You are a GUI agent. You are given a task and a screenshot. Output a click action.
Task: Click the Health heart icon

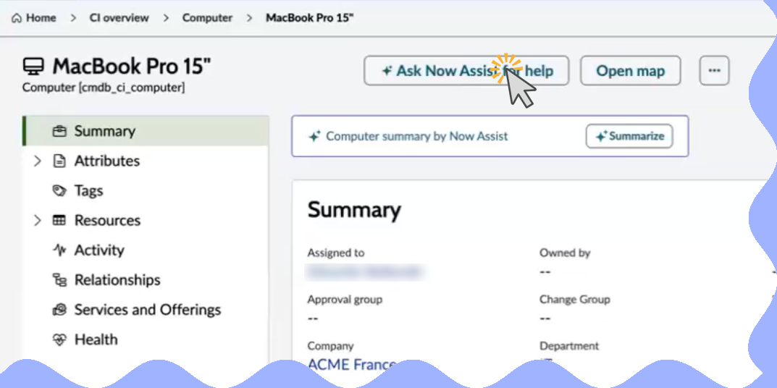tap(59, 340)
